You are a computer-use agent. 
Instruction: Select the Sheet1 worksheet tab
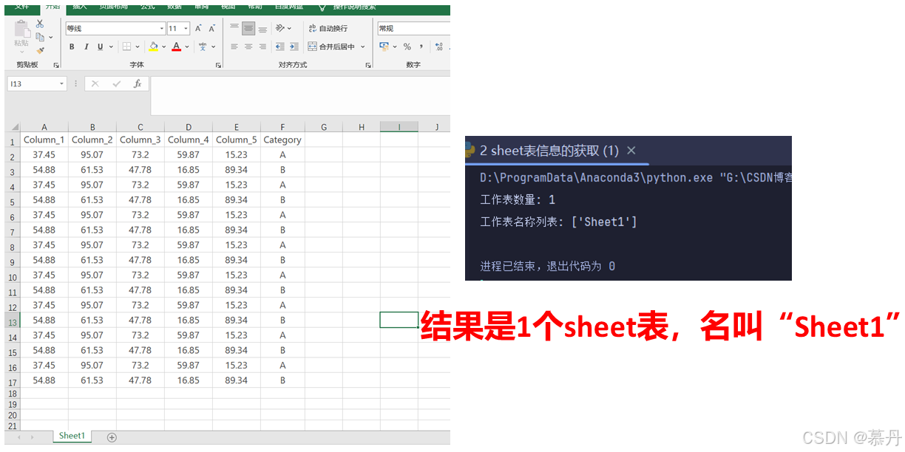(x=72, y=436)
